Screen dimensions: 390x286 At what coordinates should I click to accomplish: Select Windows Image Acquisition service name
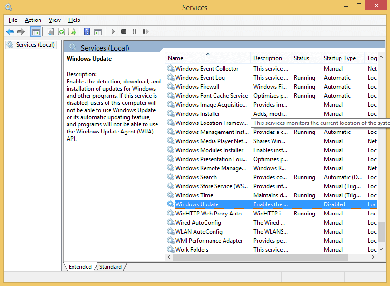tap(211, 105)
